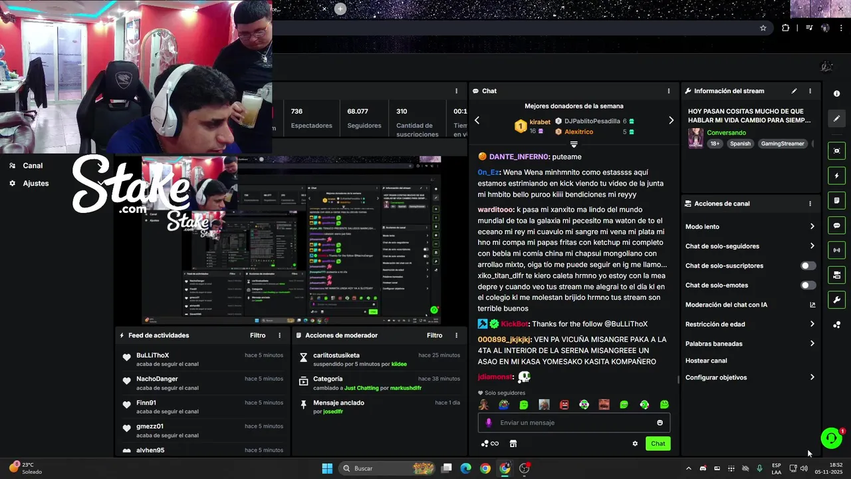This screenshot has width=851, height=479.
Task: Toggle channel actions icon in right sidebar
Action: (x=836, y=275)
